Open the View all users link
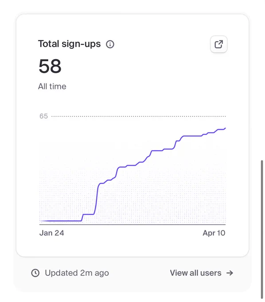 pyautogui.click(x=202, y=273)
